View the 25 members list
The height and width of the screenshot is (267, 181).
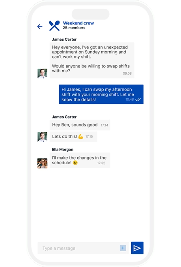pyautogui.click(x=74, y=28)
